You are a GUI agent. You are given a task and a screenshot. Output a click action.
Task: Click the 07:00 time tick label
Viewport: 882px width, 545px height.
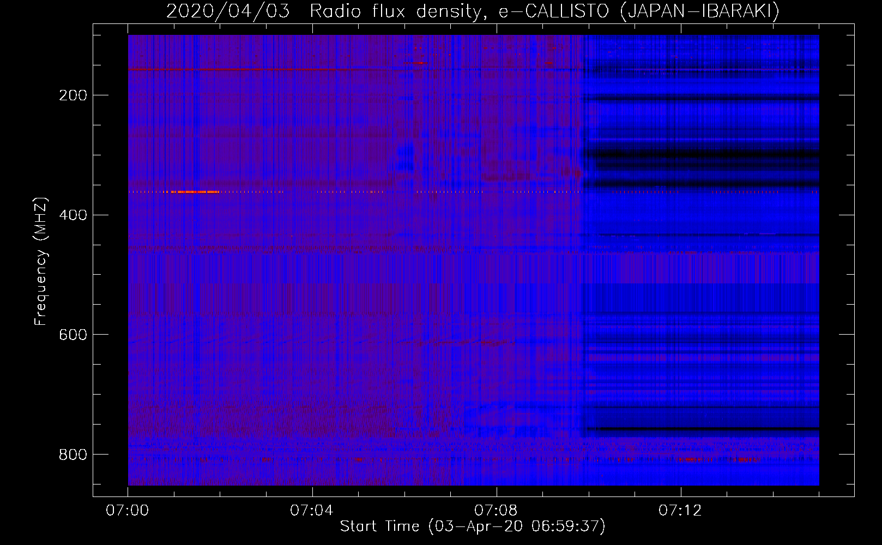[x=128, y=511]
